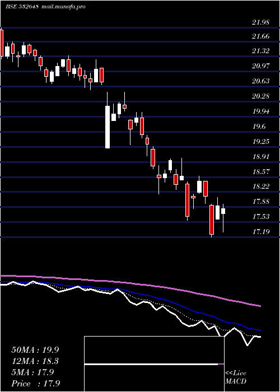Viewport: 280px width, 392px height.
Task: Click the Price : 17.9 readout
Action: click(36, 383)
